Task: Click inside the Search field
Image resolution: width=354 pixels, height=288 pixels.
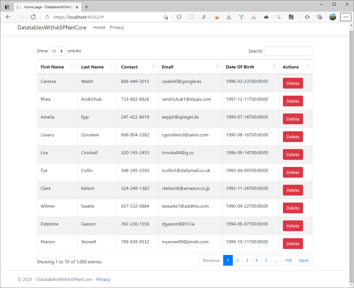Action: coord(288,51)
